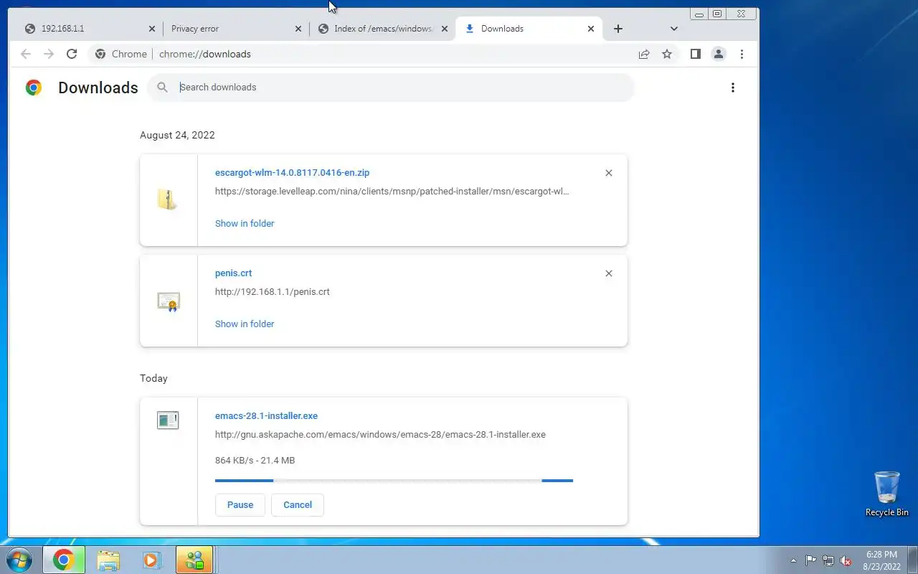Open emacs-28.1-installer.exe link
The width and height of the screenshot is (918, 574).
[266, 416]
